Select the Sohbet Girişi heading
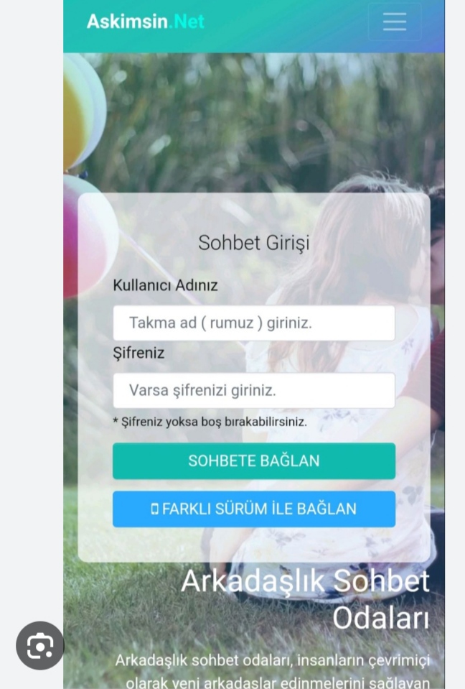Image resolution: width=465 pixels, height=689 pixels. coord(254,243)
